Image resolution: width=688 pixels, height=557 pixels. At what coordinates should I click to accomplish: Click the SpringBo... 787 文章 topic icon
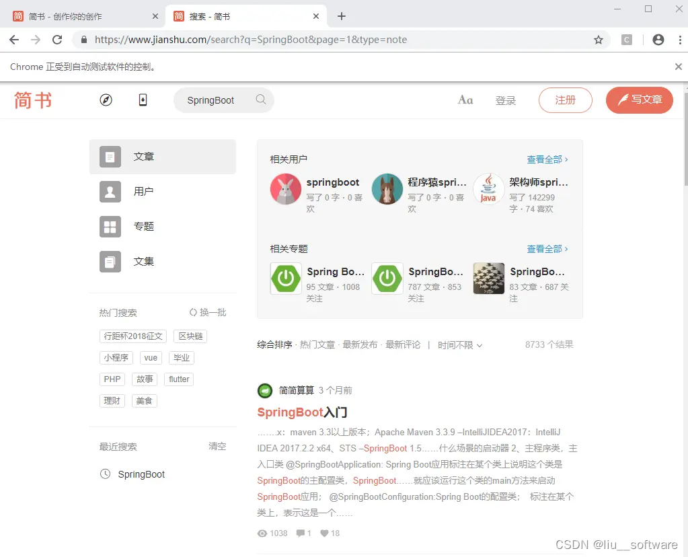[387, 278]
